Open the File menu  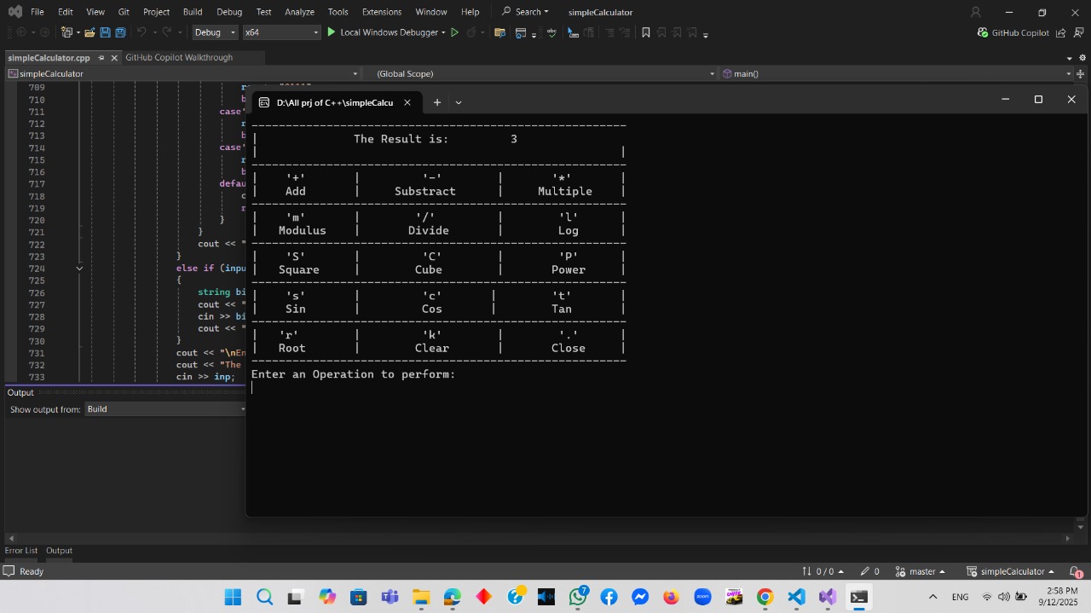pyautogui.click(x=37, y=12)
